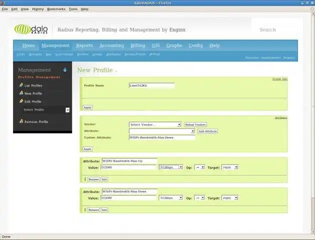Click the Add Attribute button
The width and height of the screenshot is (315, 240).
click(207, 131)
